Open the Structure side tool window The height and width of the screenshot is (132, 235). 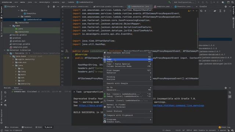click(x=1, y=30)
